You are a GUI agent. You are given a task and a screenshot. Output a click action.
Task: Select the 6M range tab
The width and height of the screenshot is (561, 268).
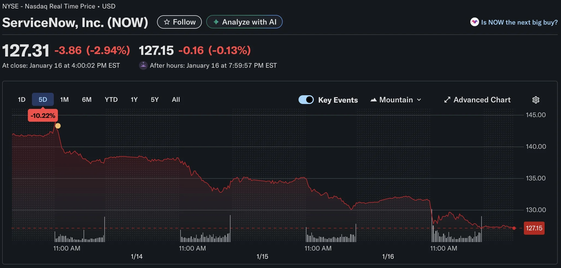pos(87,100)
